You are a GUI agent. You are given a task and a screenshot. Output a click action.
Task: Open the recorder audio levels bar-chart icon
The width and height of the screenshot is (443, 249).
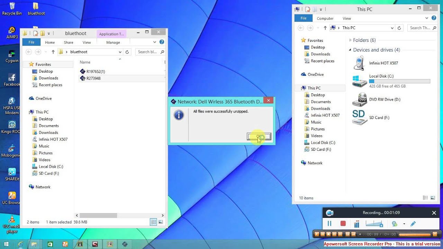pyautogui.click(x=357, y=224)
